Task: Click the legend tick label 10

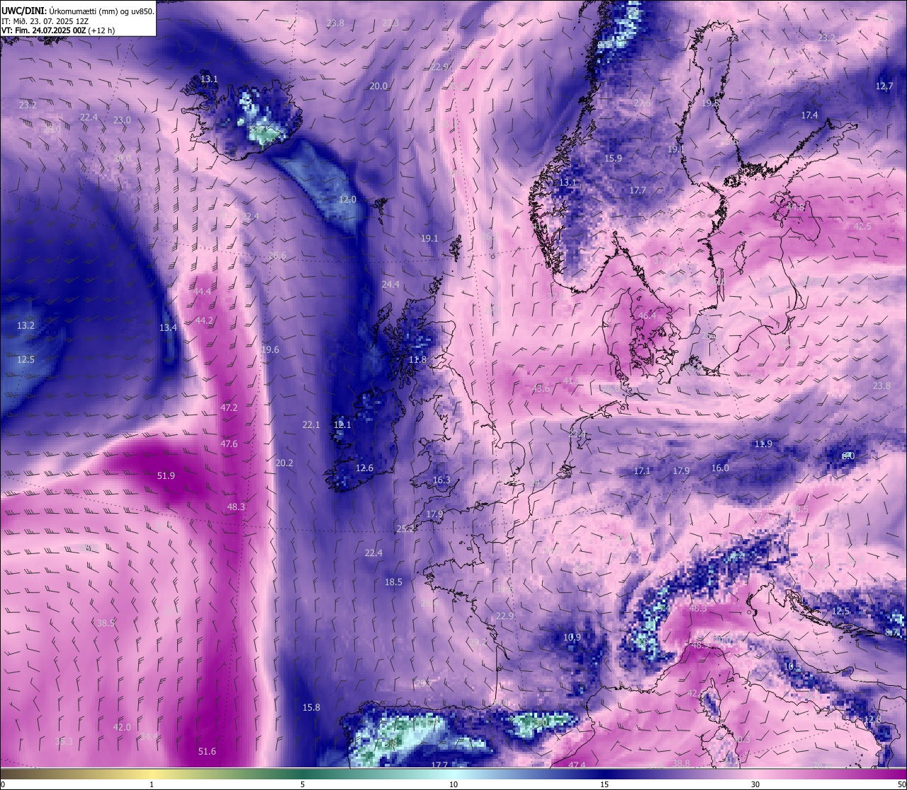Action: (453, 784)
